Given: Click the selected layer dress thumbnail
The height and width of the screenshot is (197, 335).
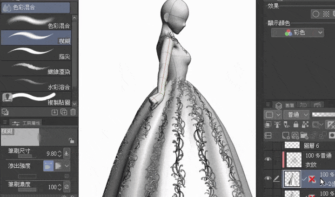Looking at the screenshot, I should pos(292,178).
